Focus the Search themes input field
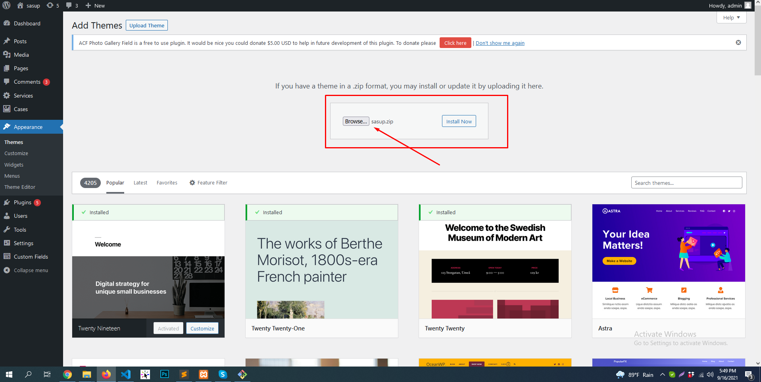This screenshot has width=761, height=382. click(x=686, y=182)
